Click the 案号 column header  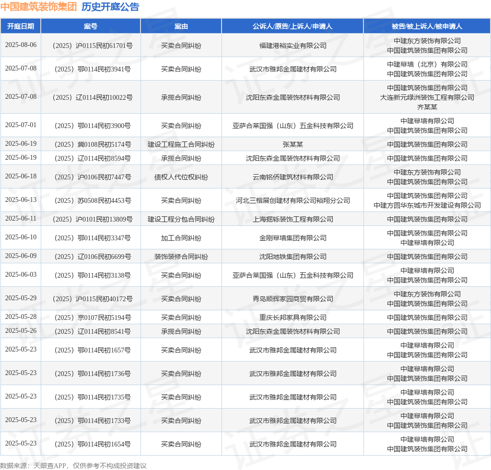[91, 26]
